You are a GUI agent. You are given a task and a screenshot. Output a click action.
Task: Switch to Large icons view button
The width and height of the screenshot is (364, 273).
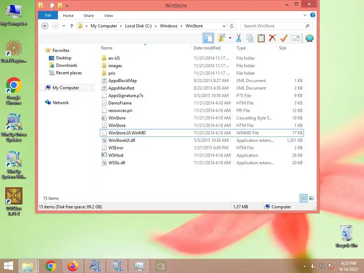(311, 198)
